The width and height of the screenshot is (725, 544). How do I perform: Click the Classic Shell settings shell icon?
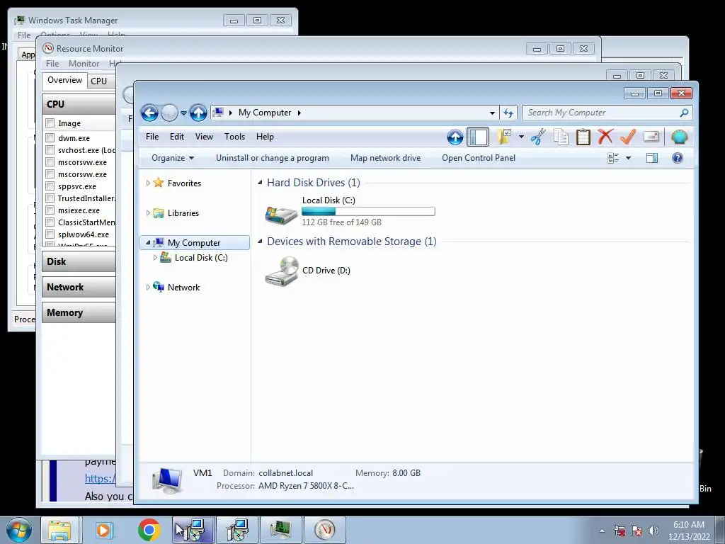coord(679,137)
